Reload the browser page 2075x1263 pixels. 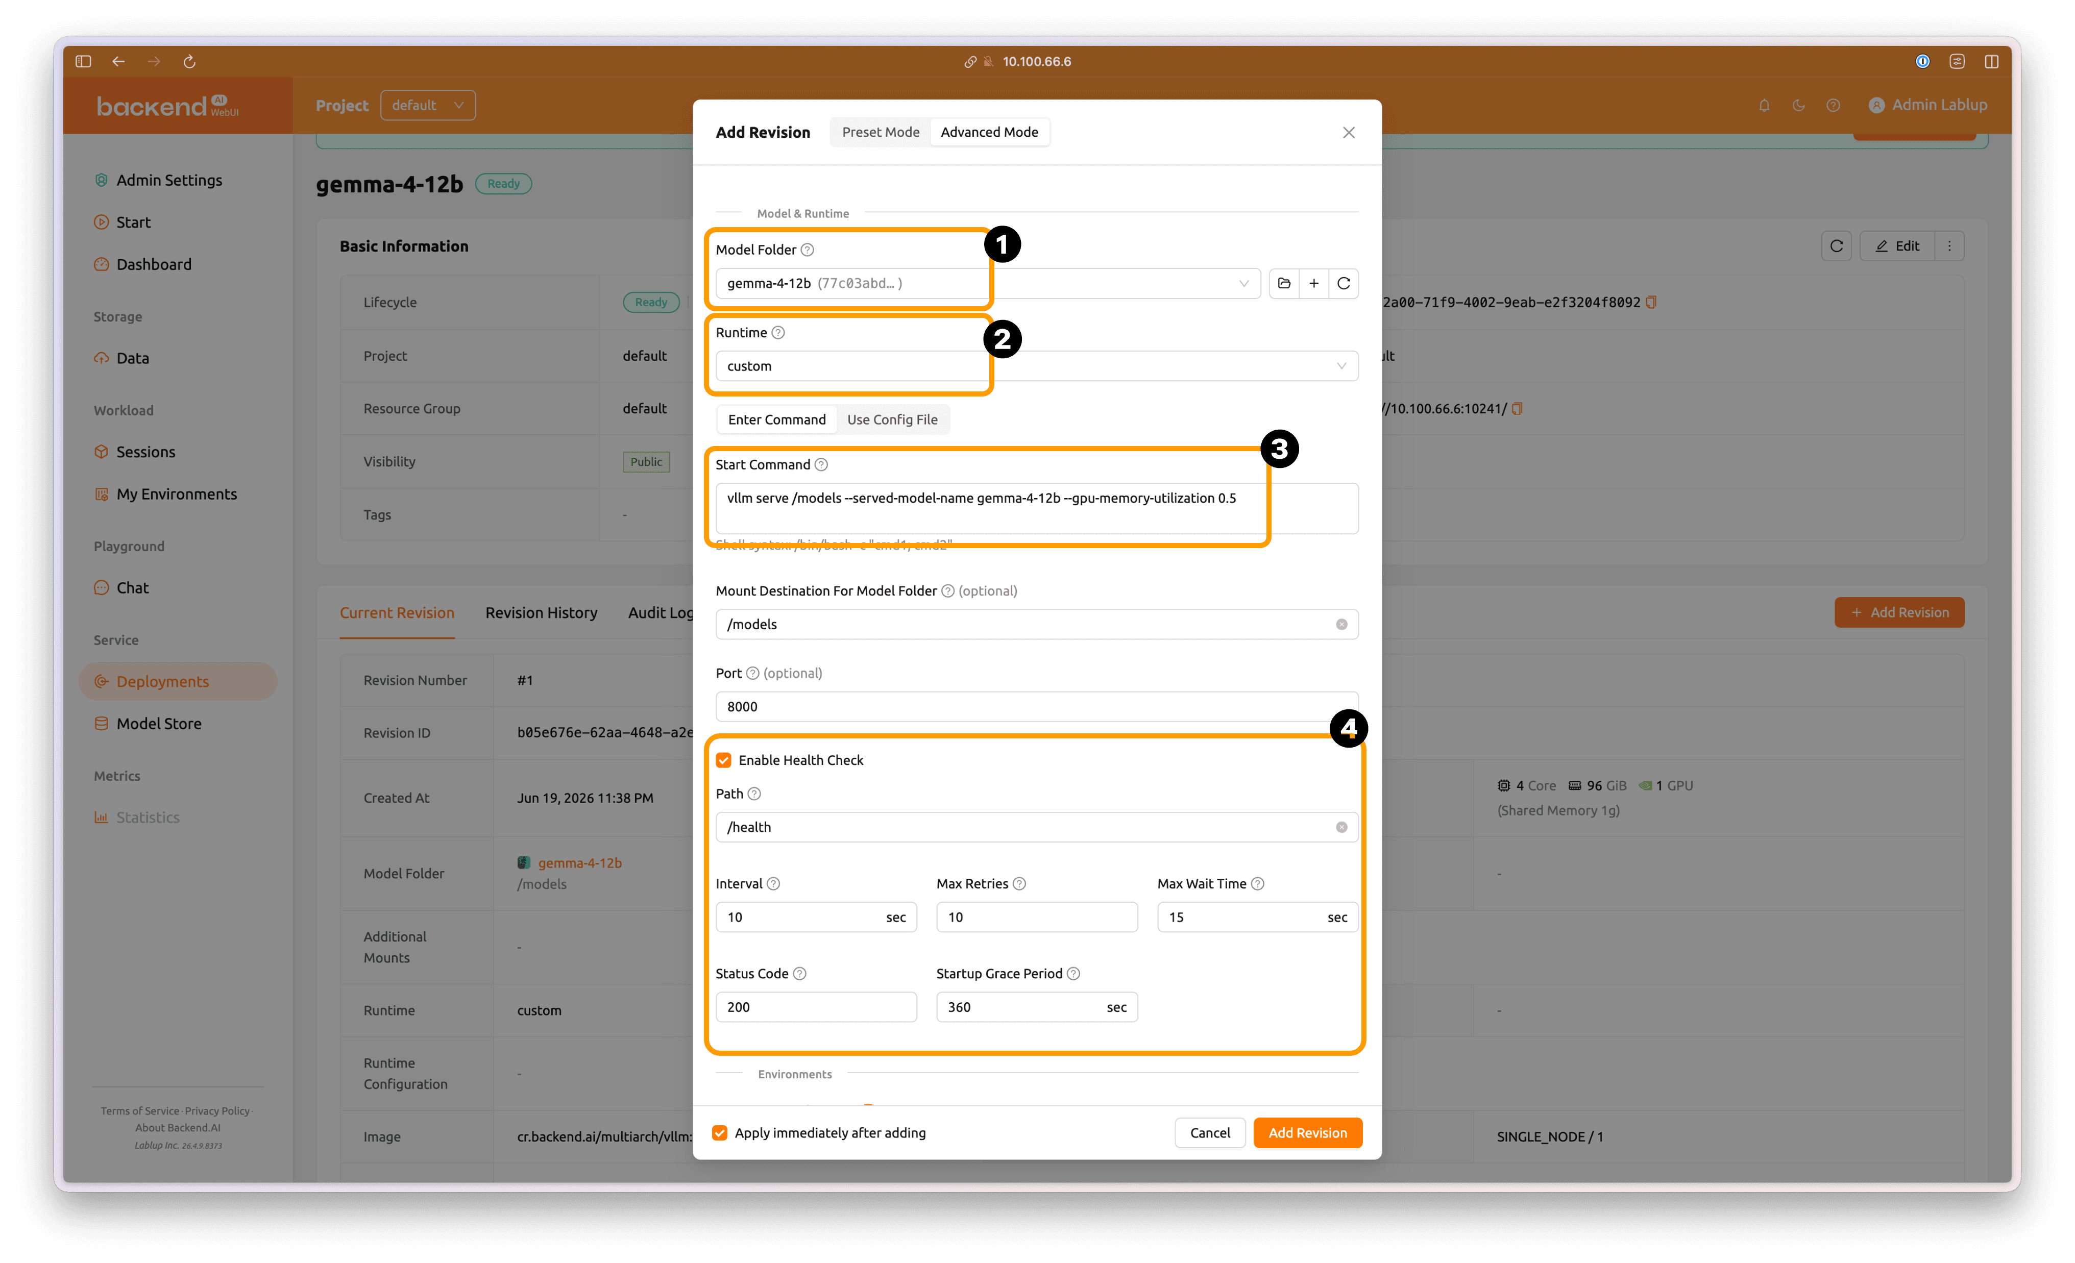189,61
